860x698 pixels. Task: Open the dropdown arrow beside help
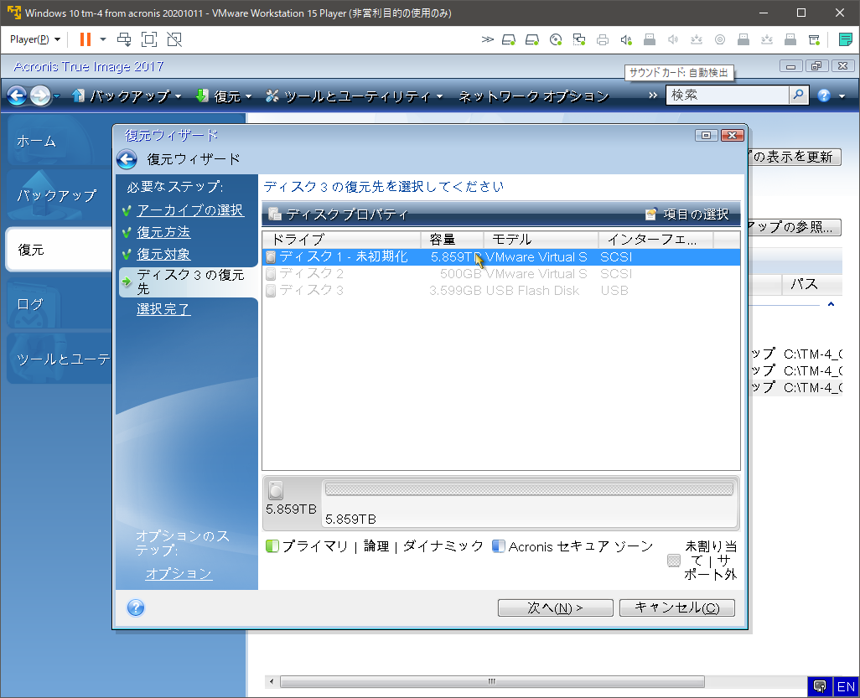pos(842,96)
